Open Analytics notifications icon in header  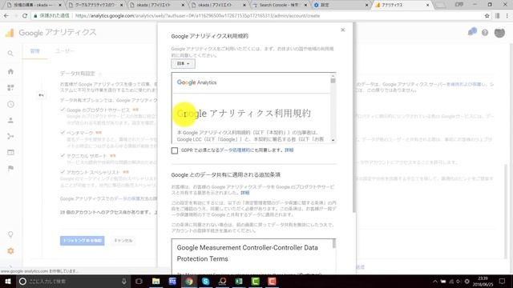point(472,32)
